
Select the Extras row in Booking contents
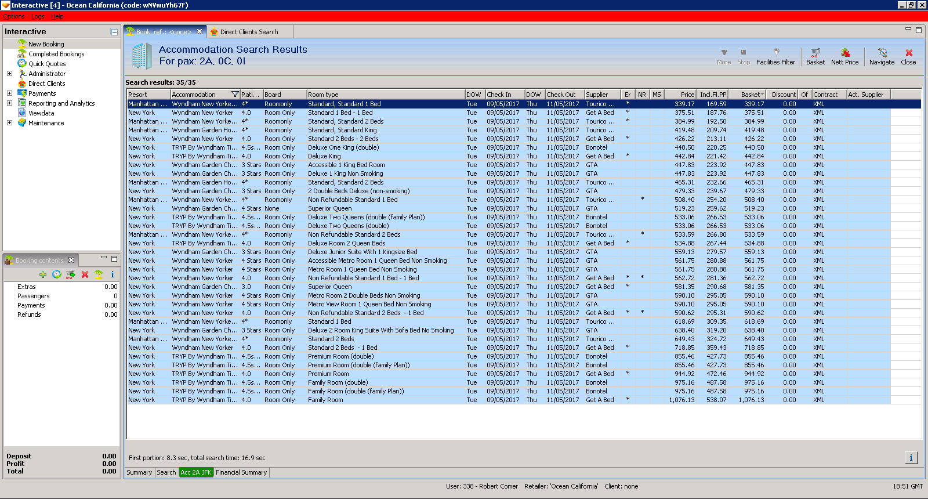click(x=62, y=287)
